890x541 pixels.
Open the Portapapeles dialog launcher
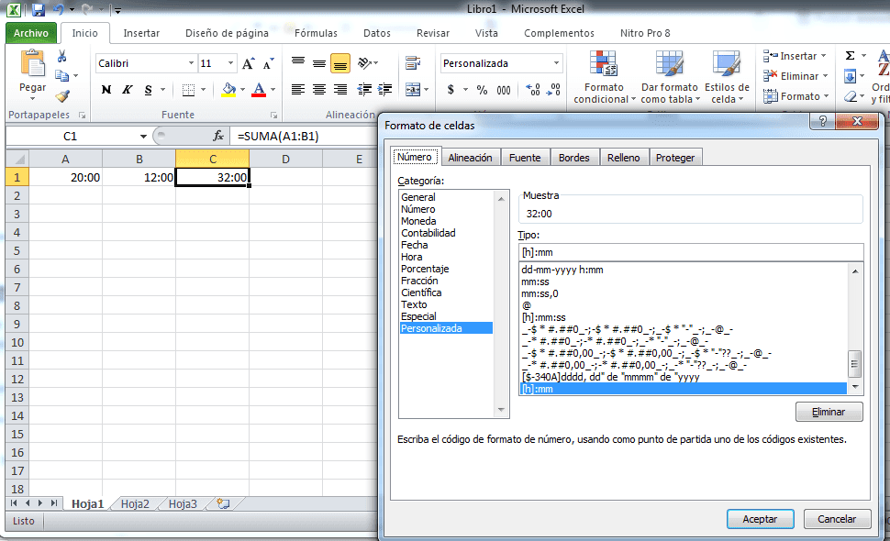tap(83, 116)
